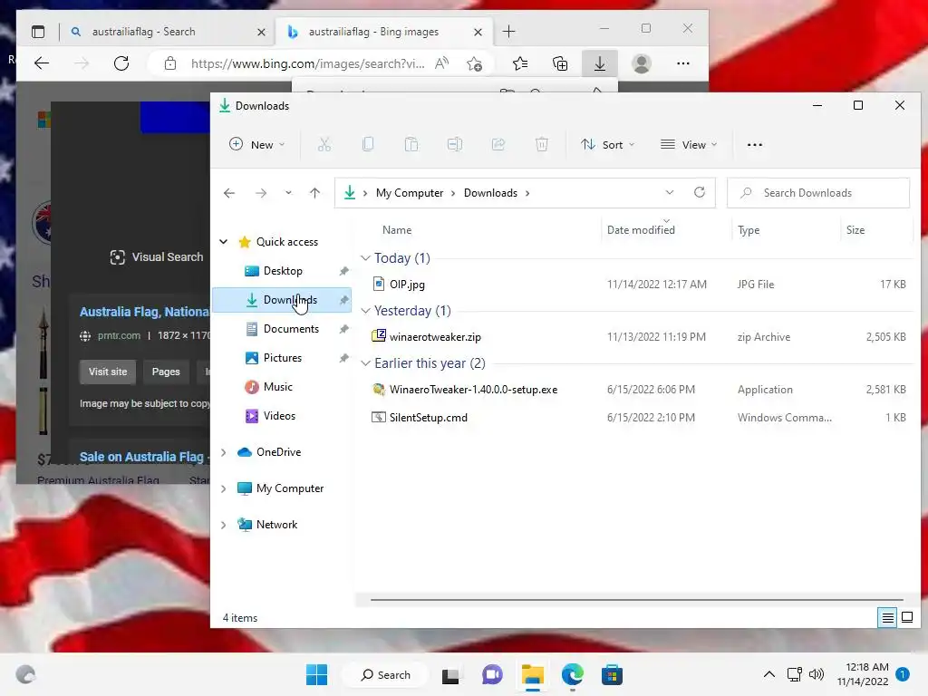The image size is (928, 696).
Task: Open the See more ellipsis in Explorer toolbar
Action: coord(755,144)
